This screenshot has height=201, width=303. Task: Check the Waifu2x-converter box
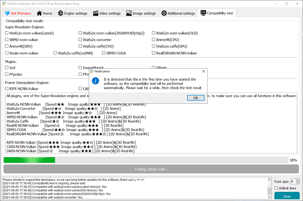(x=80, y=40)
